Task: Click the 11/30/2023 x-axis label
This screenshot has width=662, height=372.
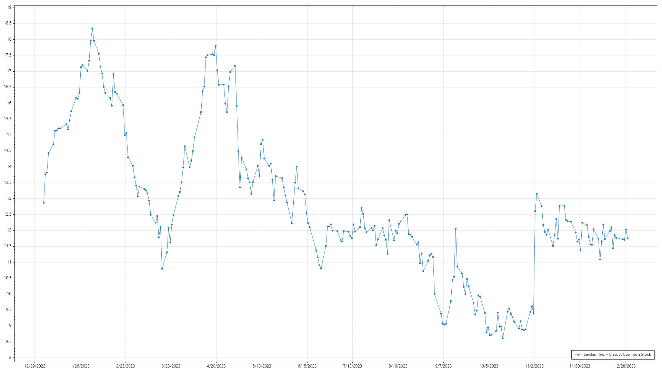Action: (580, 366)
